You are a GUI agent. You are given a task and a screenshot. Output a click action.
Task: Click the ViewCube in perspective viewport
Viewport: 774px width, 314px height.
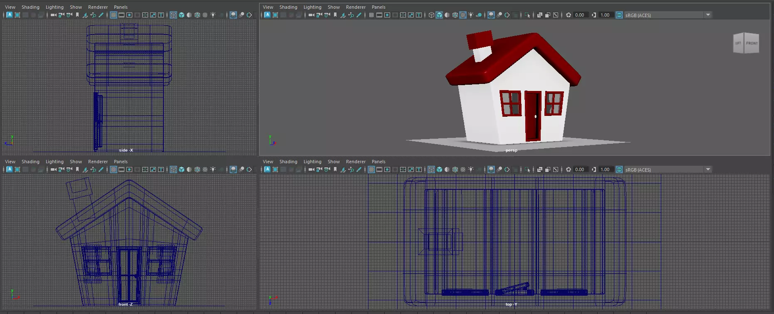click(746, 43)
